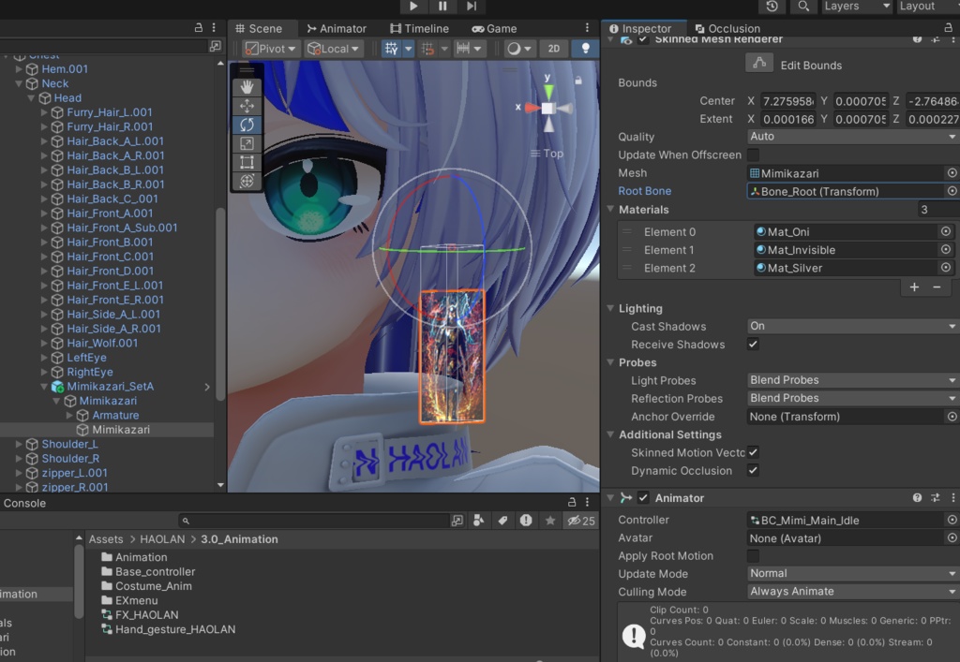Toggle Skinned Motion Vectors checkbox
The image size is (960, 662).
tap(753, 452)
